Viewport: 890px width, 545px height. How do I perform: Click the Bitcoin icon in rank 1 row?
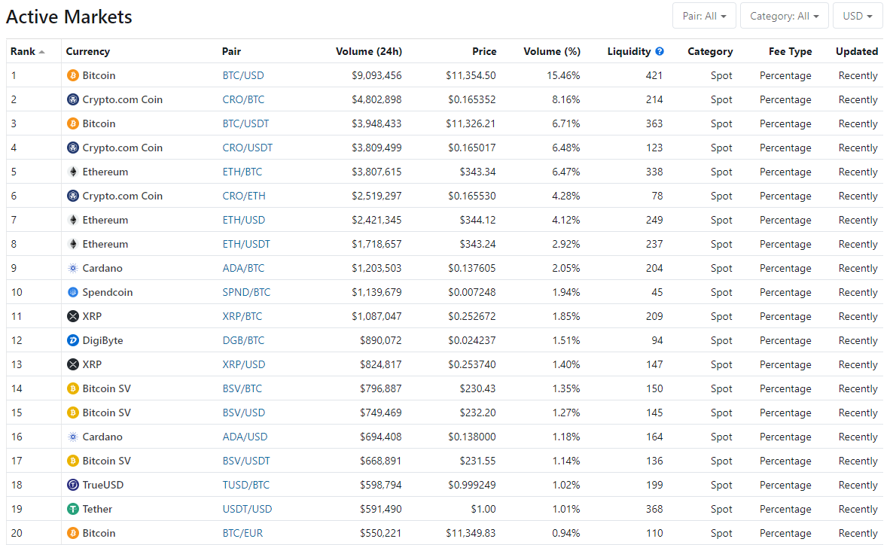tap(72, 75)
